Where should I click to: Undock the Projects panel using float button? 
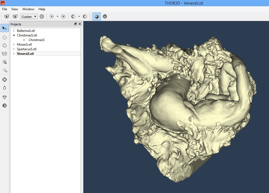[x=75, y=24]
